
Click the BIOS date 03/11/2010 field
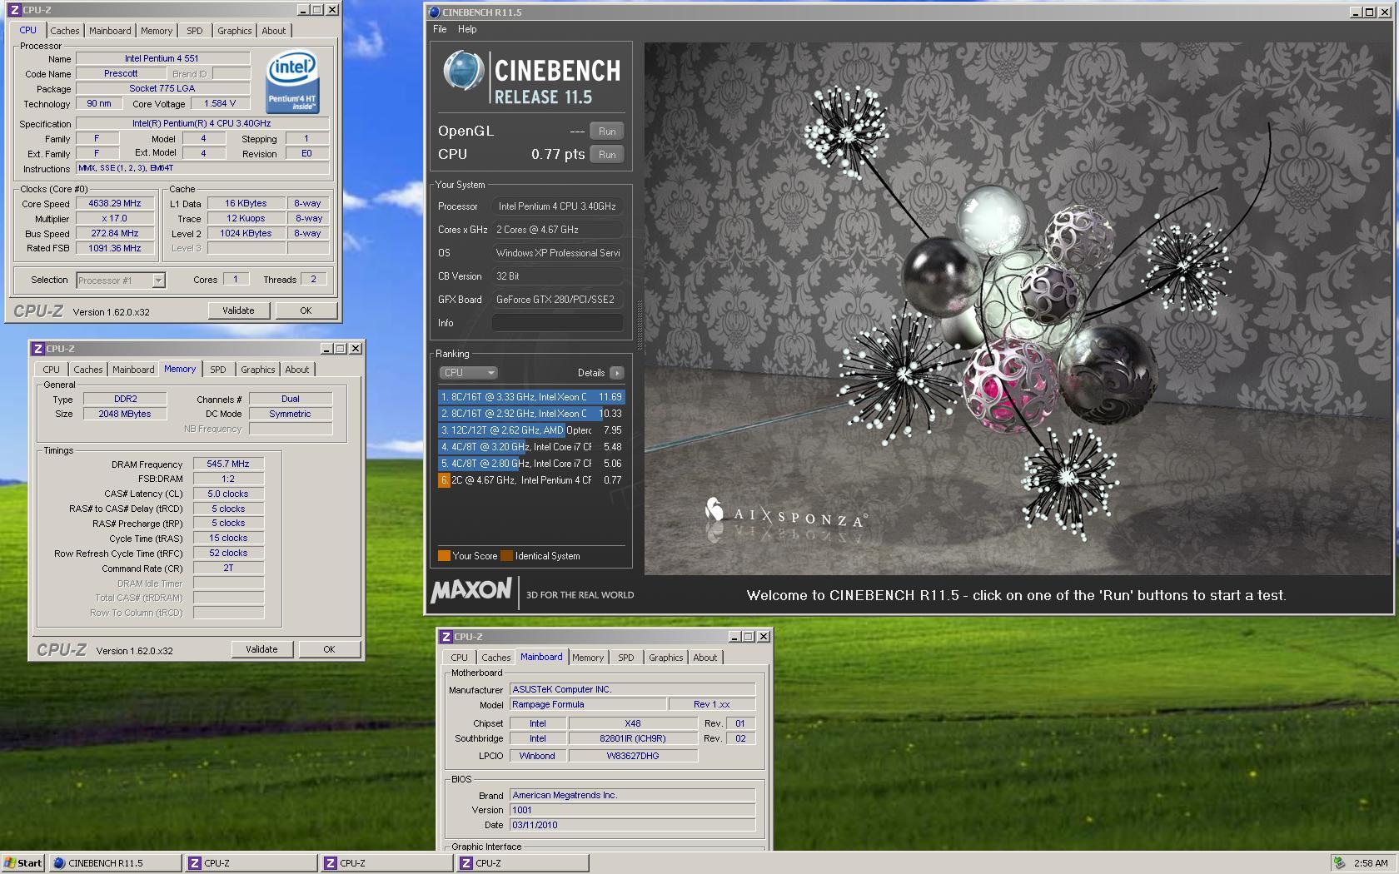pos(632,825)
